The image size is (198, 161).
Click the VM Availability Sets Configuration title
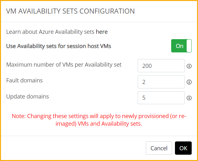click(x=70, y=11)
